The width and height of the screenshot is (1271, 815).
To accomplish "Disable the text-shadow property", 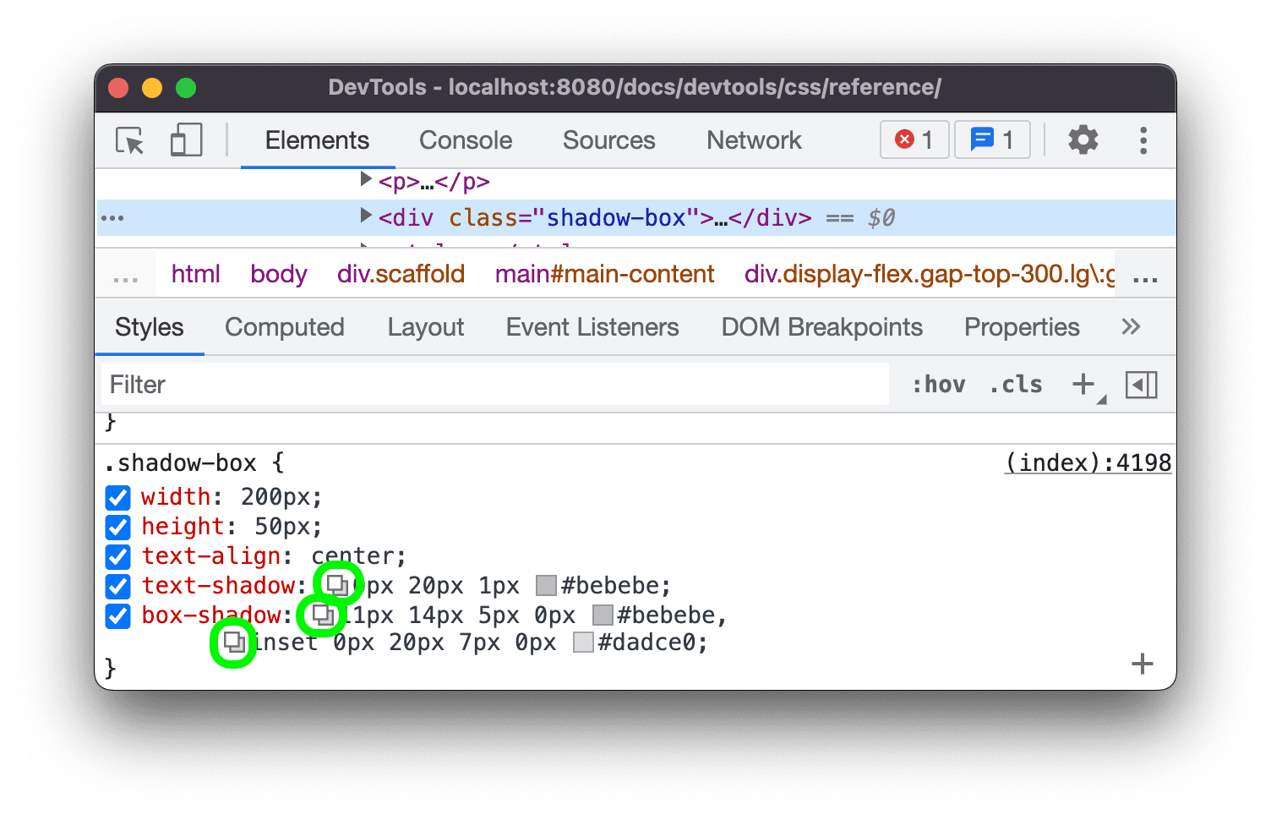I will pos(117,586).
